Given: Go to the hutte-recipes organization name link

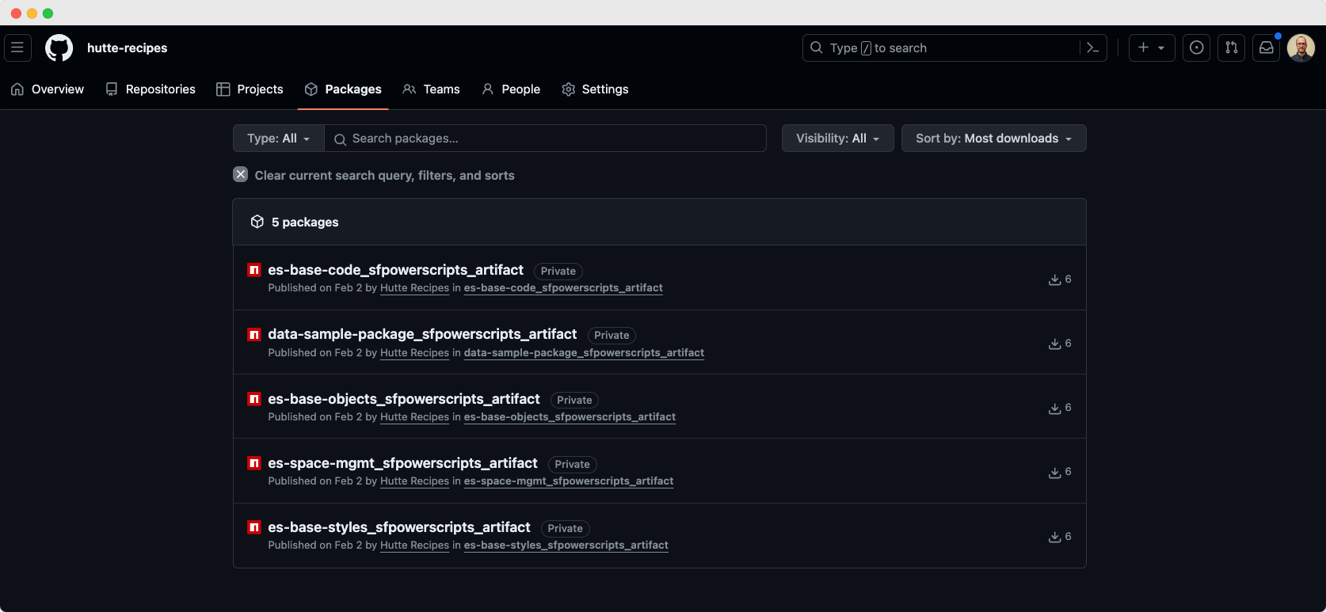Looking at the screenshot, I should click(x=127, y=48).
